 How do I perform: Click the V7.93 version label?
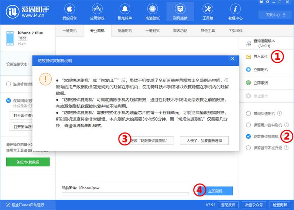coord(211,205)
